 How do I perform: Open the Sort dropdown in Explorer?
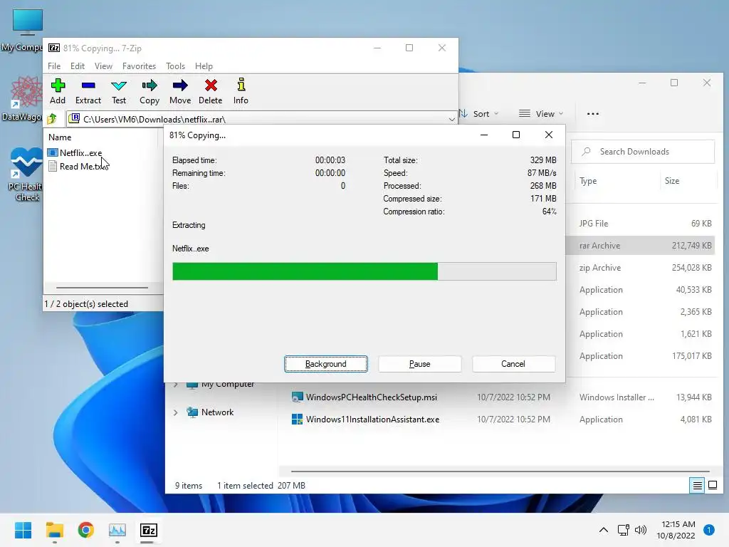479,113
